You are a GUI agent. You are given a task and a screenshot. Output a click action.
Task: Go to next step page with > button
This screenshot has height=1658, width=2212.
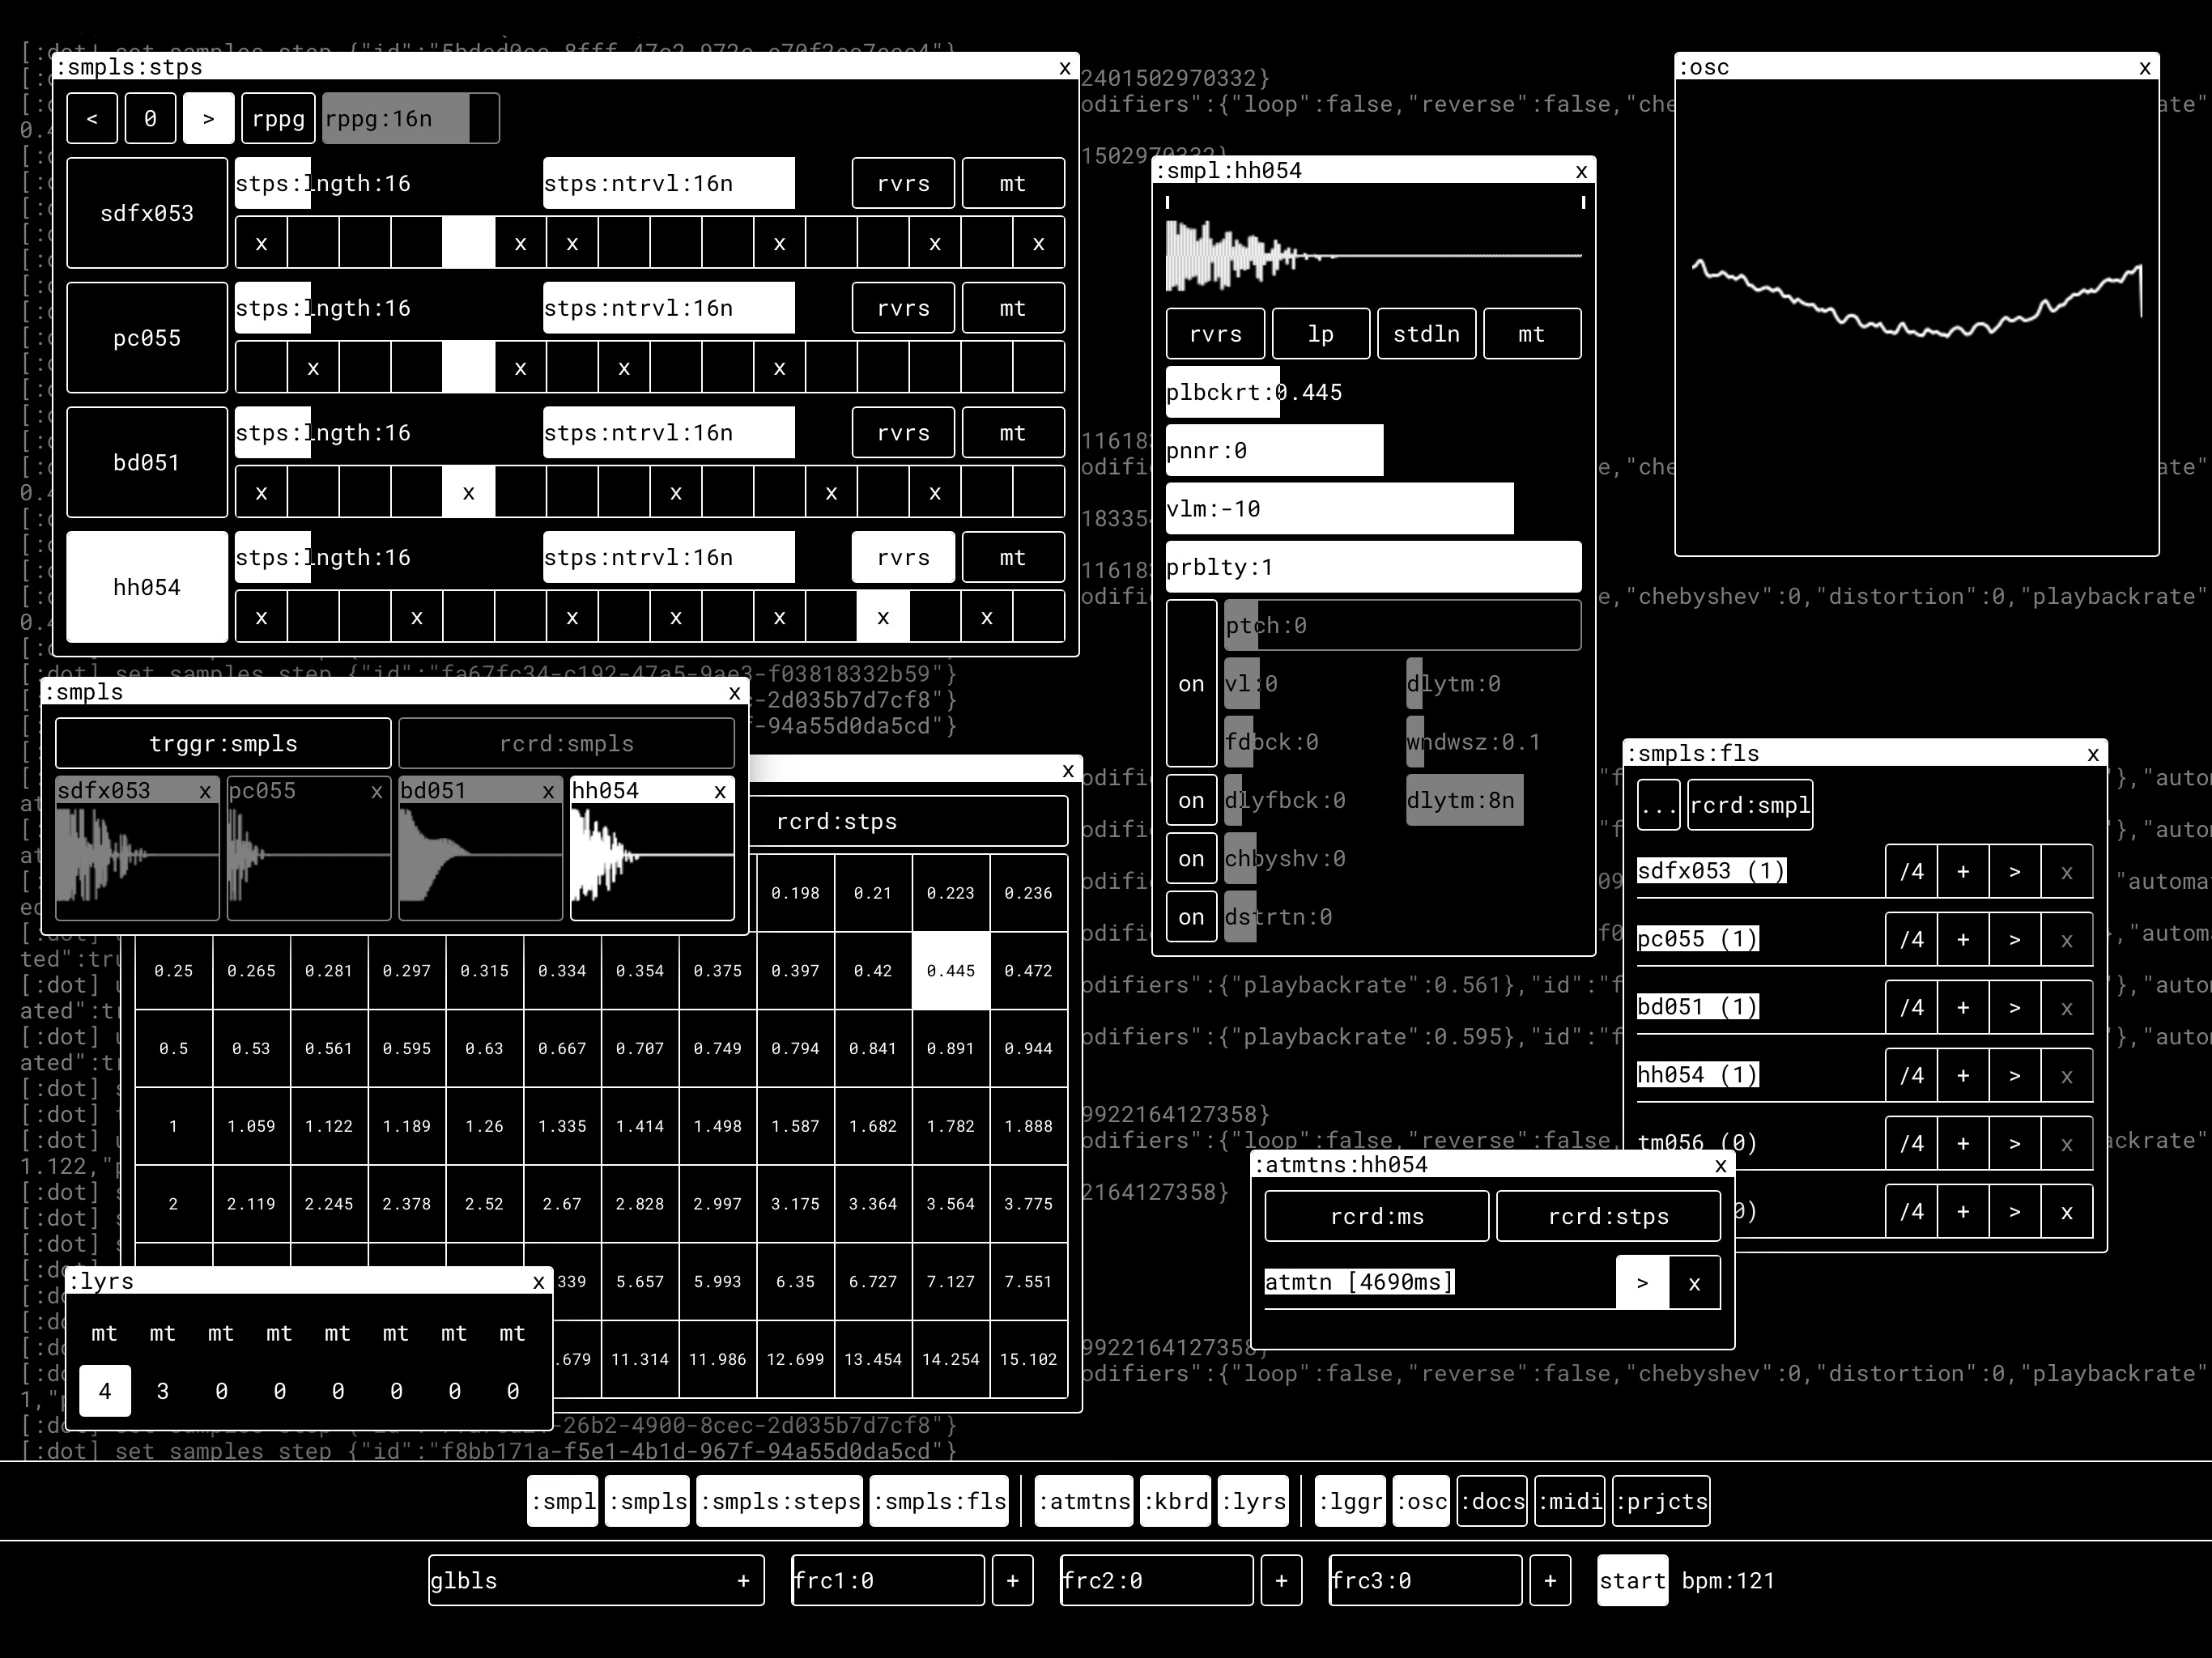coord(208,119)
